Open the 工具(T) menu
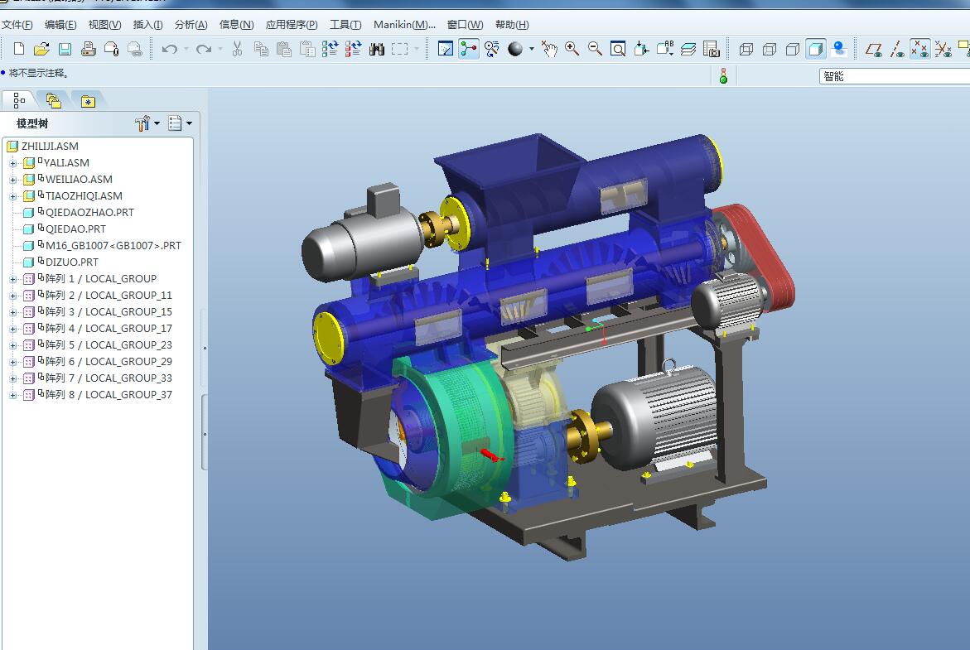The image size is (970, 650). point(345,25)
